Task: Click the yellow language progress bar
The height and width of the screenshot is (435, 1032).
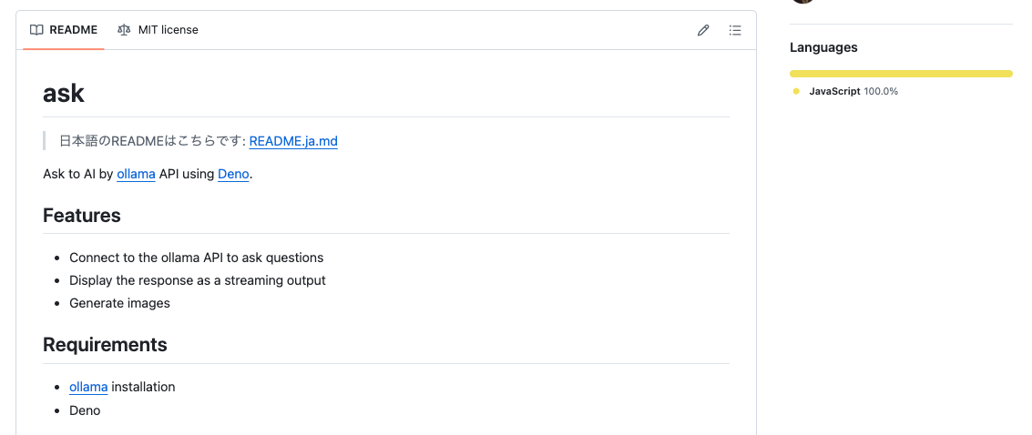Action: tap(901, 74)
